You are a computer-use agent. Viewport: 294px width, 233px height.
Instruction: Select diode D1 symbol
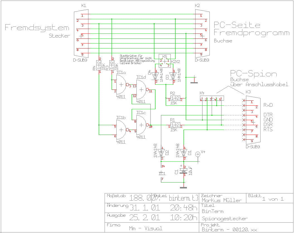(184, 152)
